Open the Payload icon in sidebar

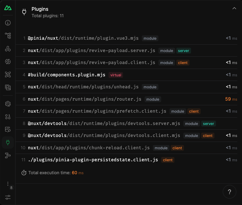8,117
